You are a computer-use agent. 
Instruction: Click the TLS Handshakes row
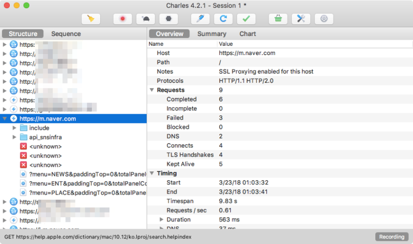tap(280, 155)
